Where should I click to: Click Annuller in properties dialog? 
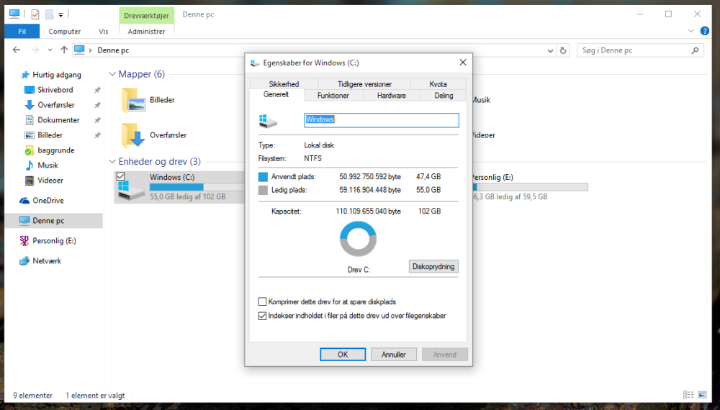pyautogui.click(x=394, y=355)
